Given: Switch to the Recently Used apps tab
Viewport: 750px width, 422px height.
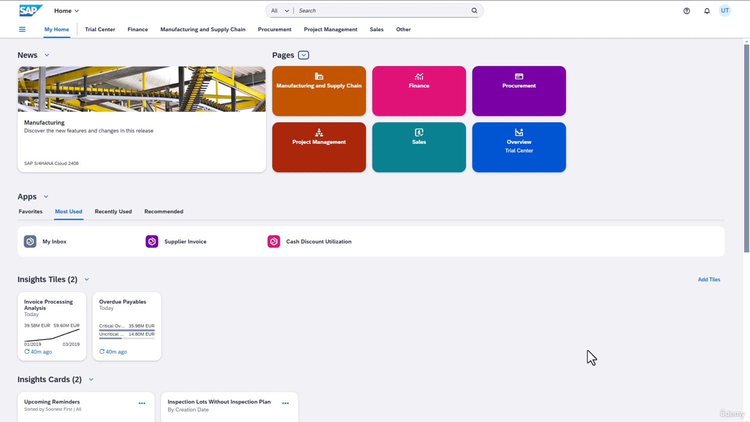Looking at the screenshot, I should click(x=113, y=211).
